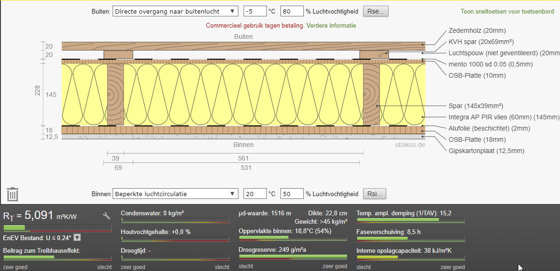Edit the outside humidity percentage field
Screen dimensions: 560x271
point(292,11)
